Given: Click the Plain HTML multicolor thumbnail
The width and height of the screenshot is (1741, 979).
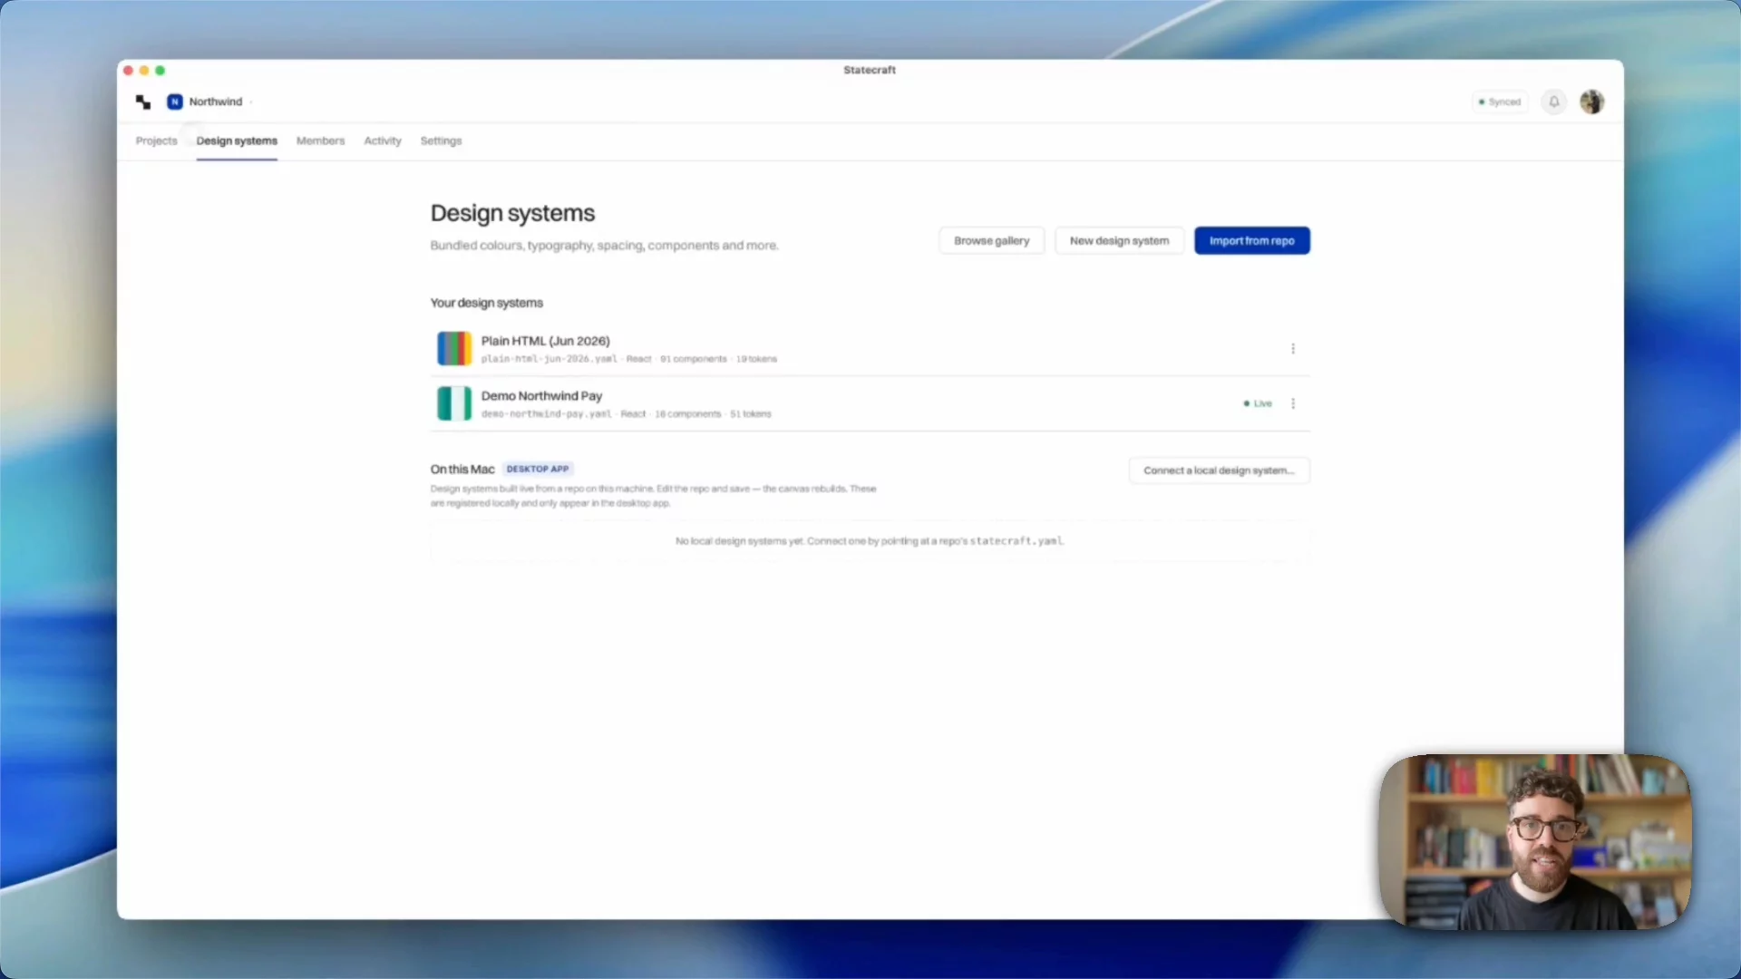Looking at the screenshot, I should pyautogui.click(x=454, y=349).
